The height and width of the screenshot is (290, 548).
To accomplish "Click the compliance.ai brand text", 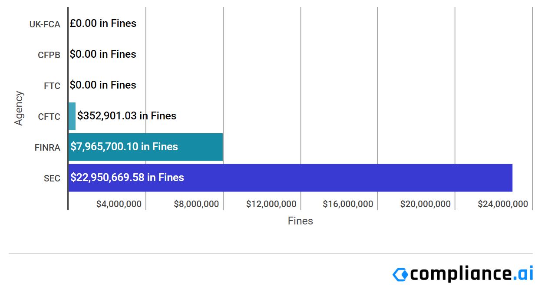I will tap(471, 274).
